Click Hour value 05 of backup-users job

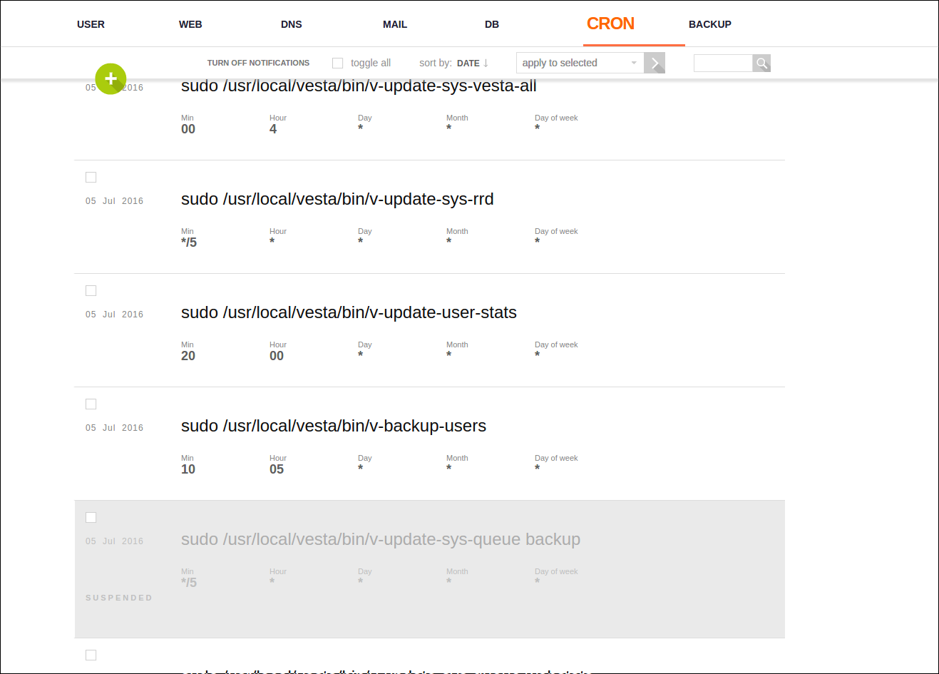coord(277,469)
